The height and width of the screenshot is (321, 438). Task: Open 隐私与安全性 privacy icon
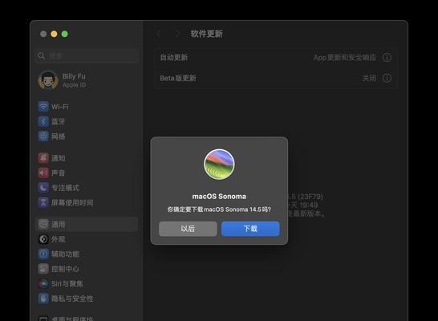tap(43, 299)
